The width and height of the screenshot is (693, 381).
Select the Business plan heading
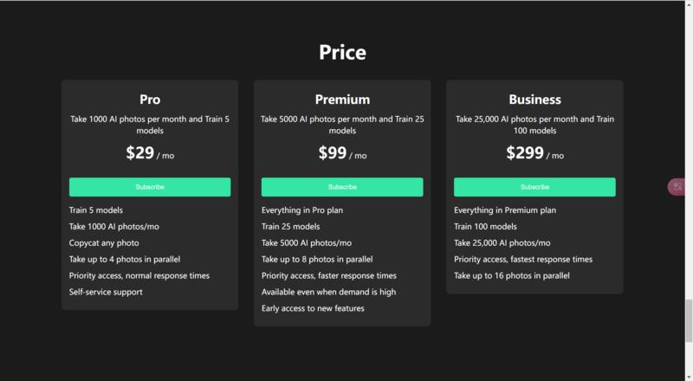pos(534,100)
